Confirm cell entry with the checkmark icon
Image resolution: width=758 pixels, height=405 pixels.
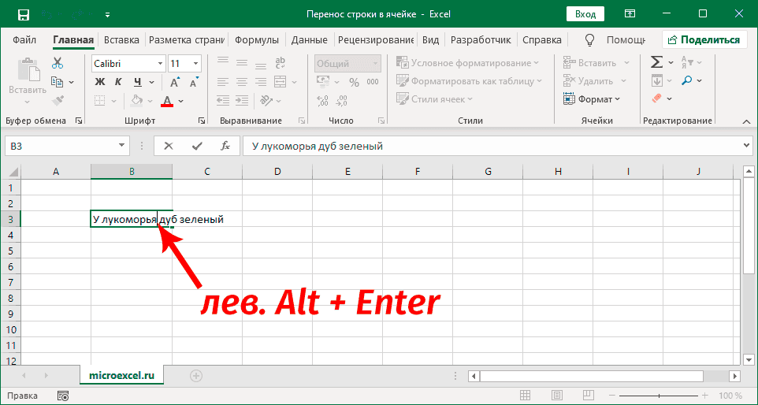pyautogui.click(x=197, y=146)
